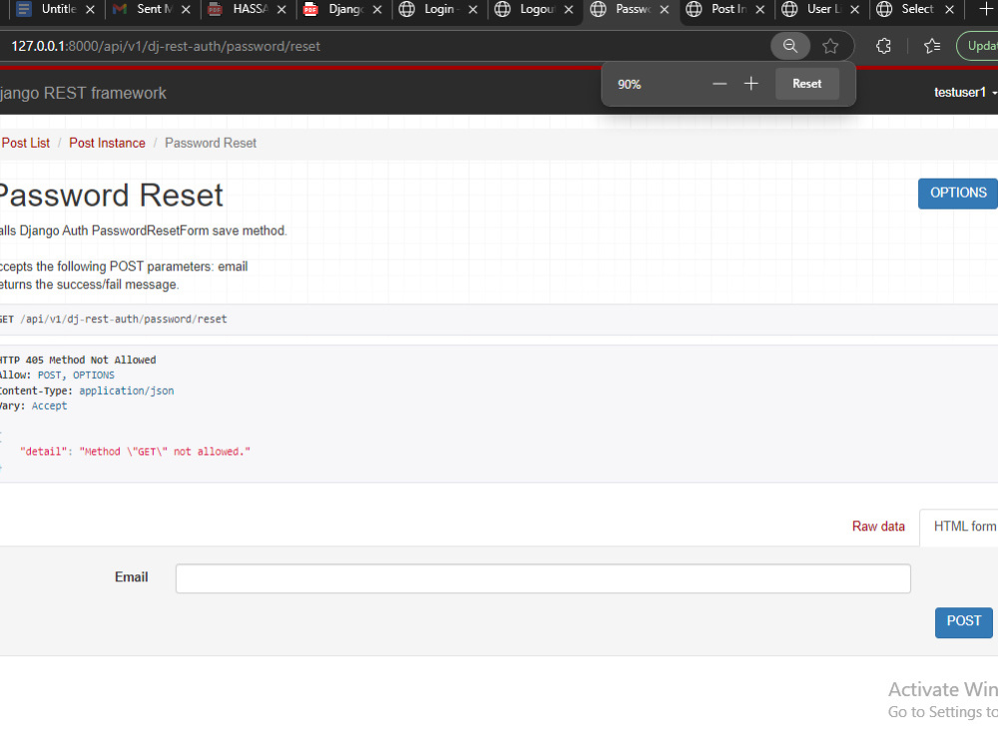Send an OPTIONS request

click(957, 193)
